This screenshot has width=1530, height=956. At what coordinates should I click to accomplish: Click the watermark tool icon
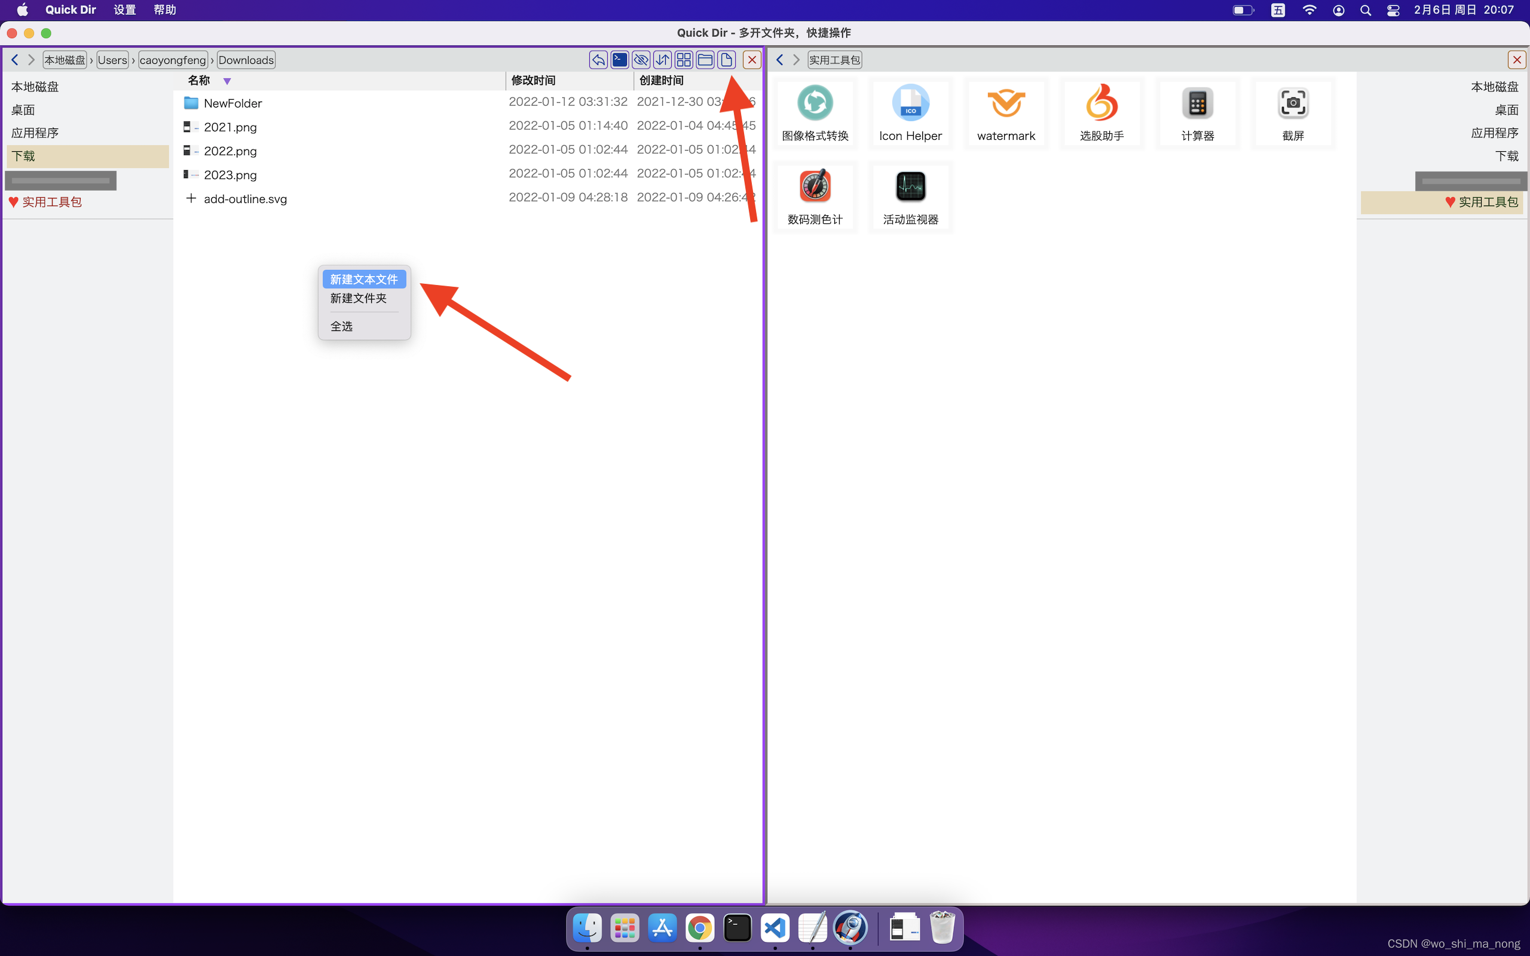tap(1006, 103)
